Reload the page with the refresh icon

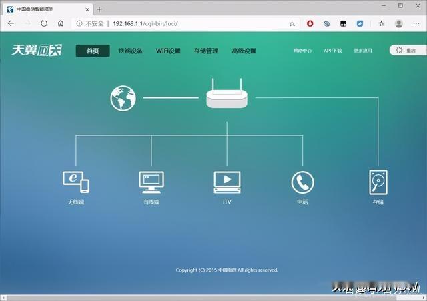44,24
